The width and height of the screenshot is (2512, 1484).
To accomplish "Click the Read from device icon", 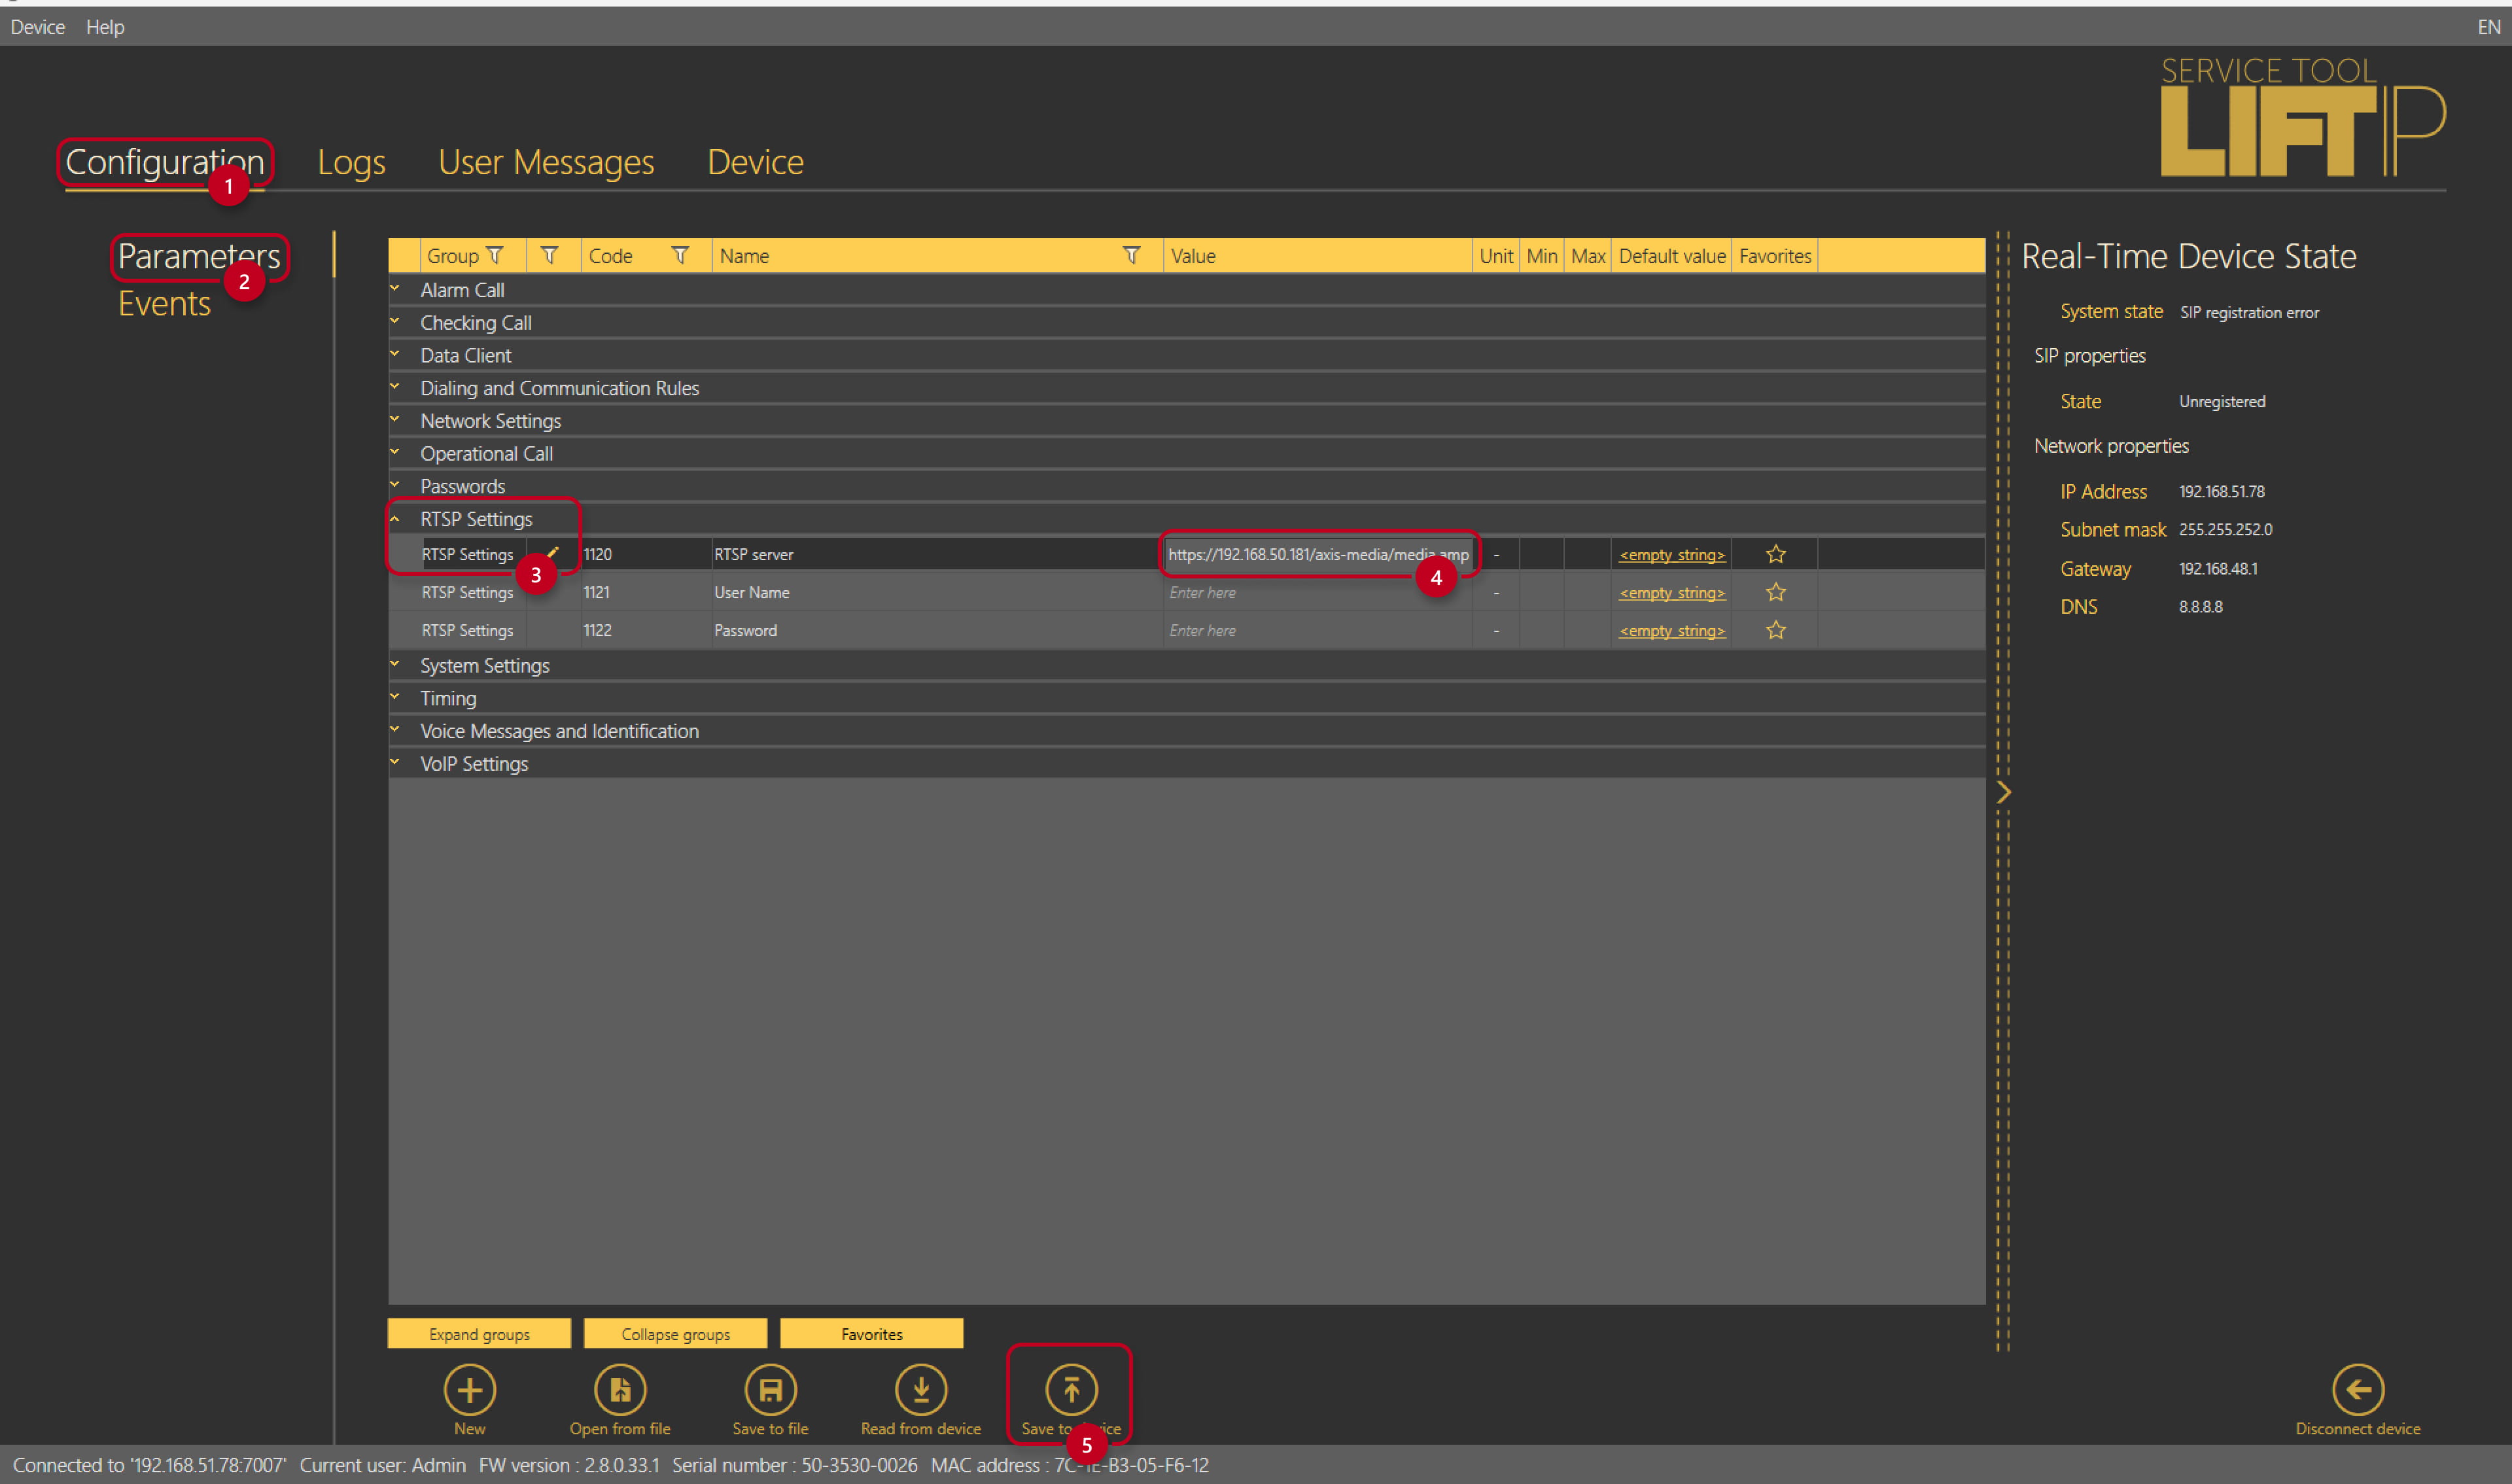I will (920, 1389).
